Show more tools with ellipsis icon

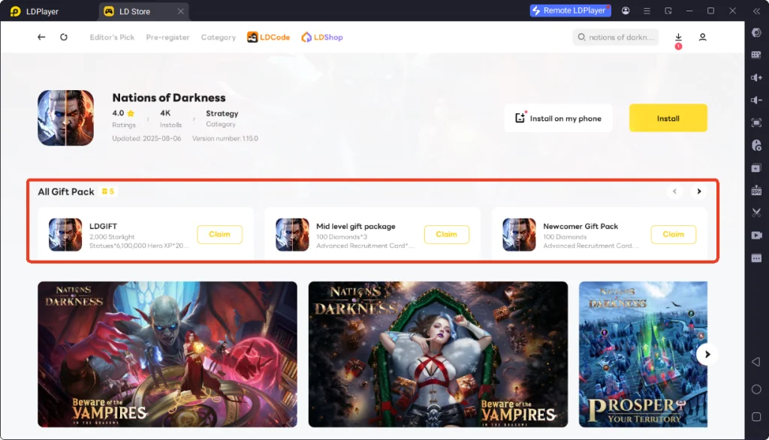click(756, 258)
